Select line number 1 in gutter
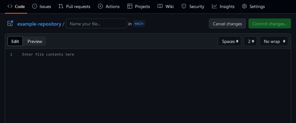The height and width of the screenshot is (123, 296). point(11,54)
